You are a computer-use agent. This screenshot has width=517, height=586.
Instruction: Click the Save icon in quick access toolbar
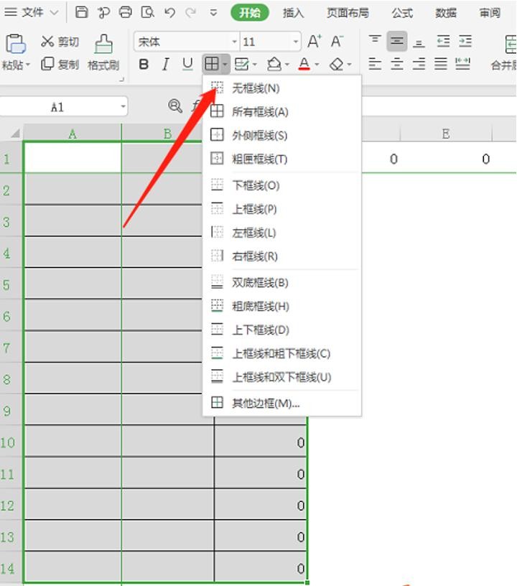82,12
